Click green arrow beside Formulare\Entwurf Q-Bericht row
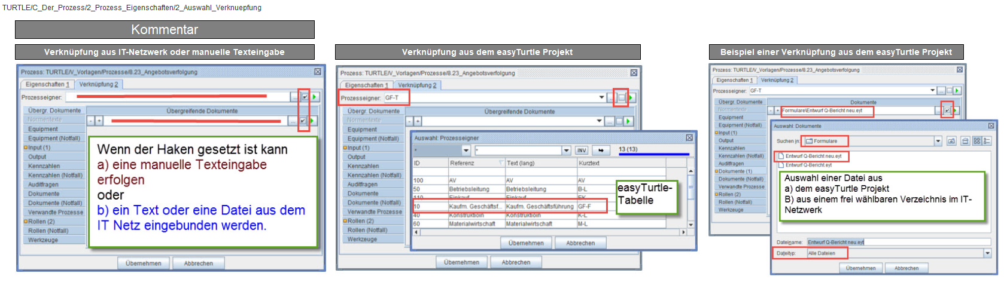The image size is (1004, 282). point(956,111)
